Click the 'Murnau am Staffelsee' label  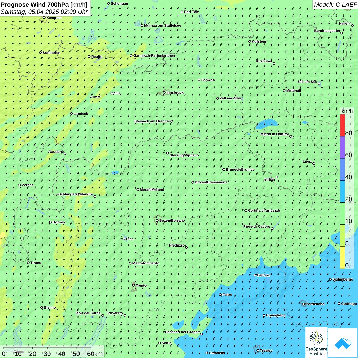162,25
